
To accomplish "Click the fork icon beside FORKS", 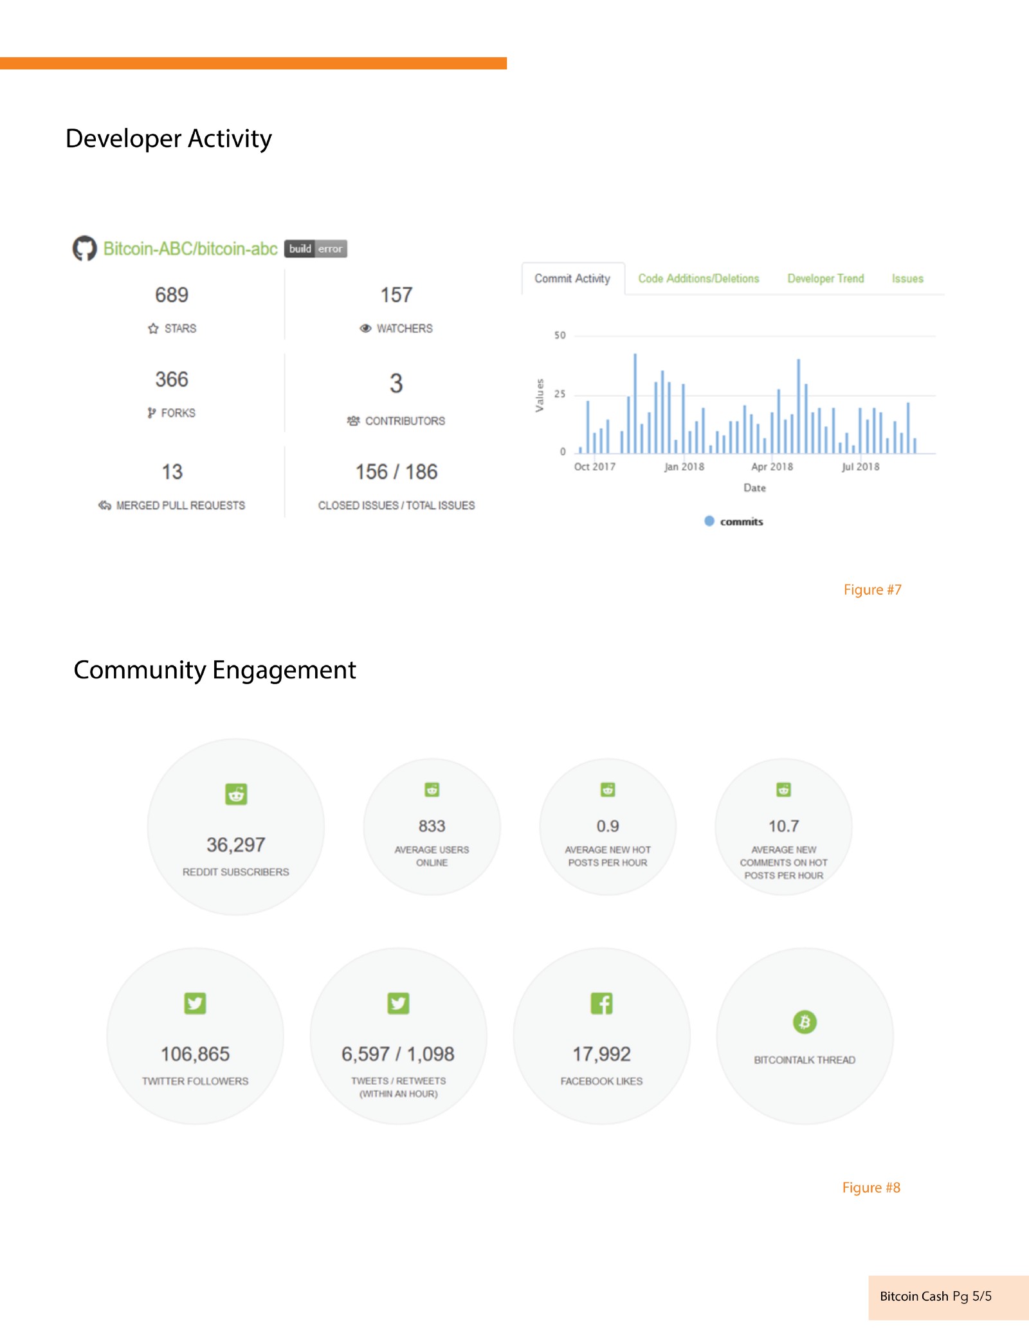I will click(x=151, y=413).
